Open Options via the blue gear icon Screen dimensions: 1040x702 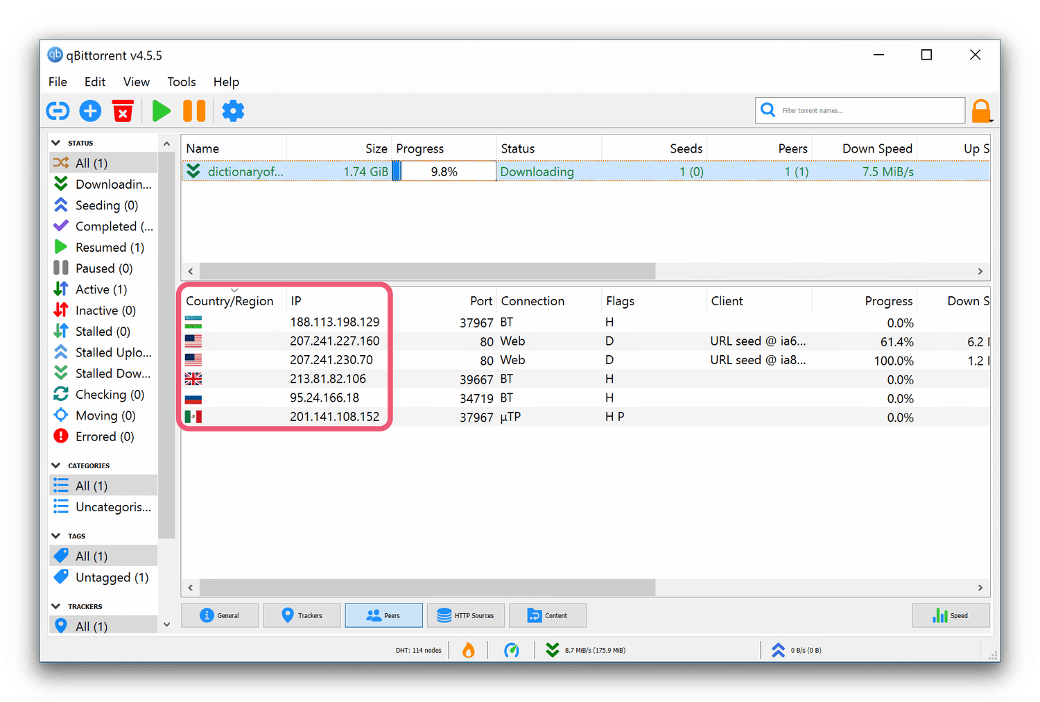tap(233, 111)
